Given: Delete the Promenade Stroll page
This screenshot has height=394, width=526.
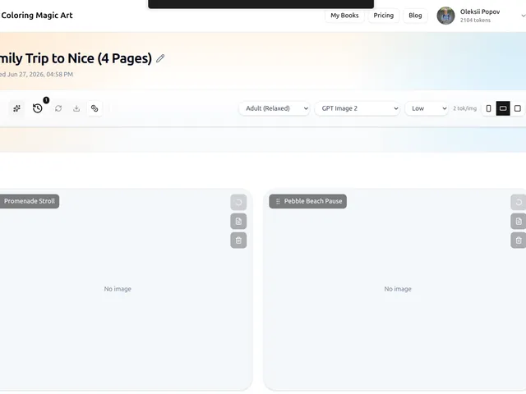Looking at the screenshot, I should 238,241.
